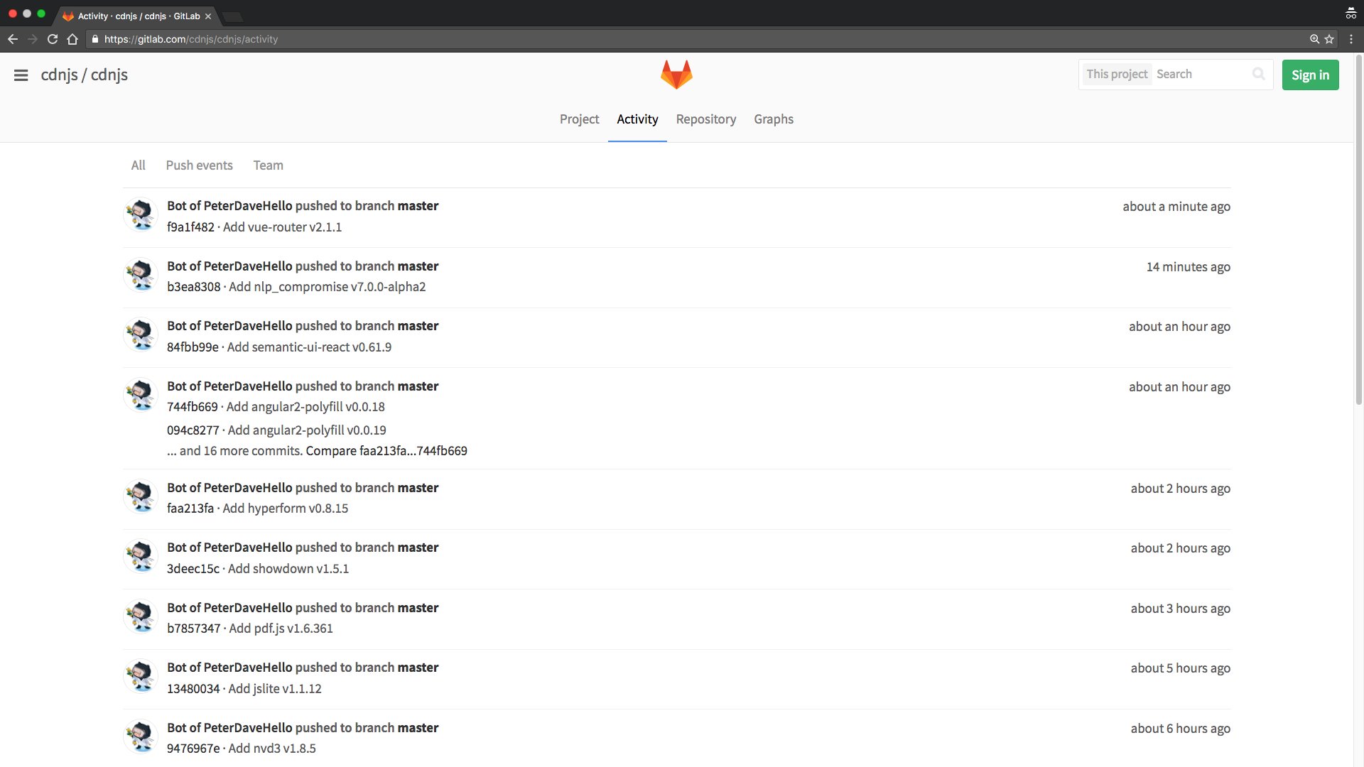Click bot avatar beside nlp_compromise commit

pyautogui.click(x=141, y=275)
